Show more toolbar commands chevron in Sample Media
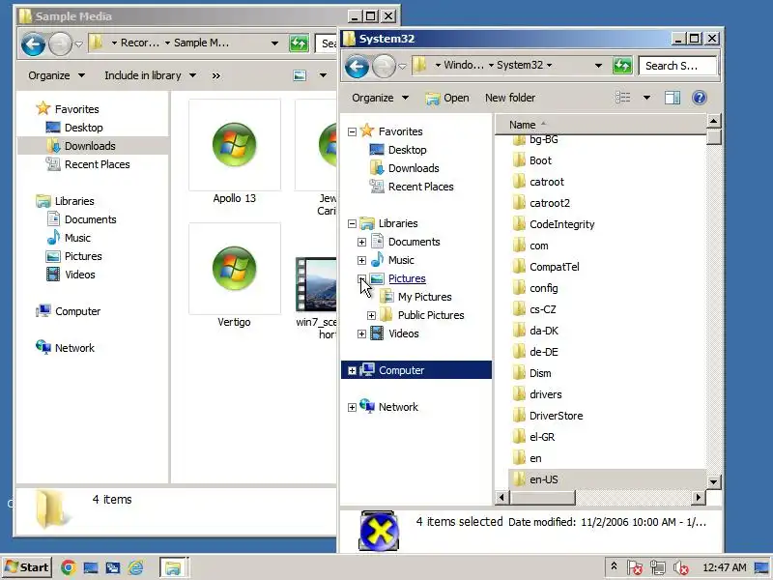The height and width of the screenshot is (580, 773). [215, 75]
